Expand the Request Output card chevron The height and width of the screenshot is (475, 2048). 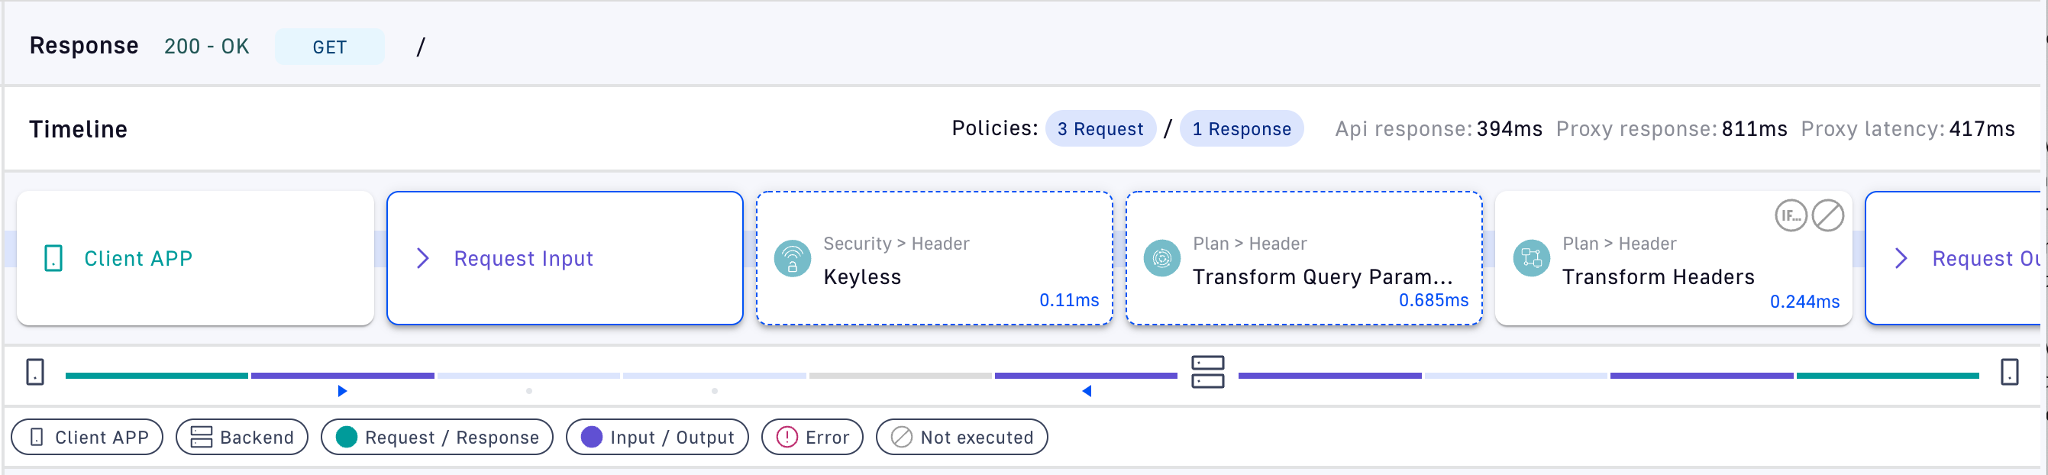1901,258
